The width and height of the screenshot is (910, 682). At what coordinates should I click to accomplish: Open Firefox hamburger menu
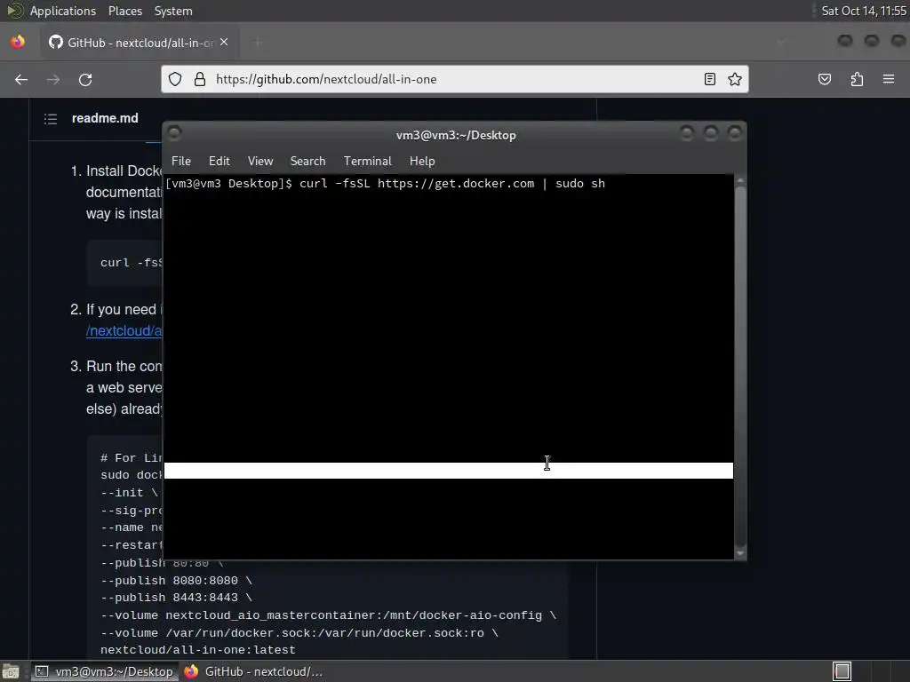pos(889,79)
